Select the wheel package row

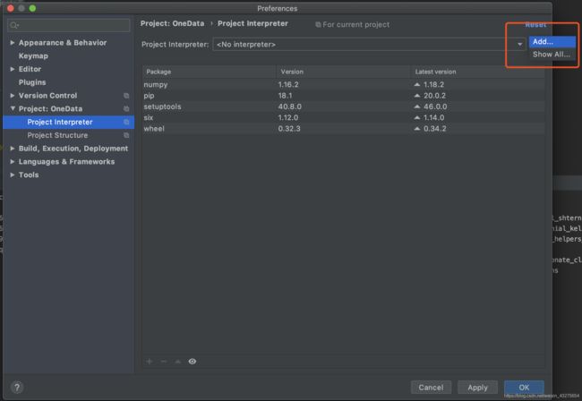344,129
